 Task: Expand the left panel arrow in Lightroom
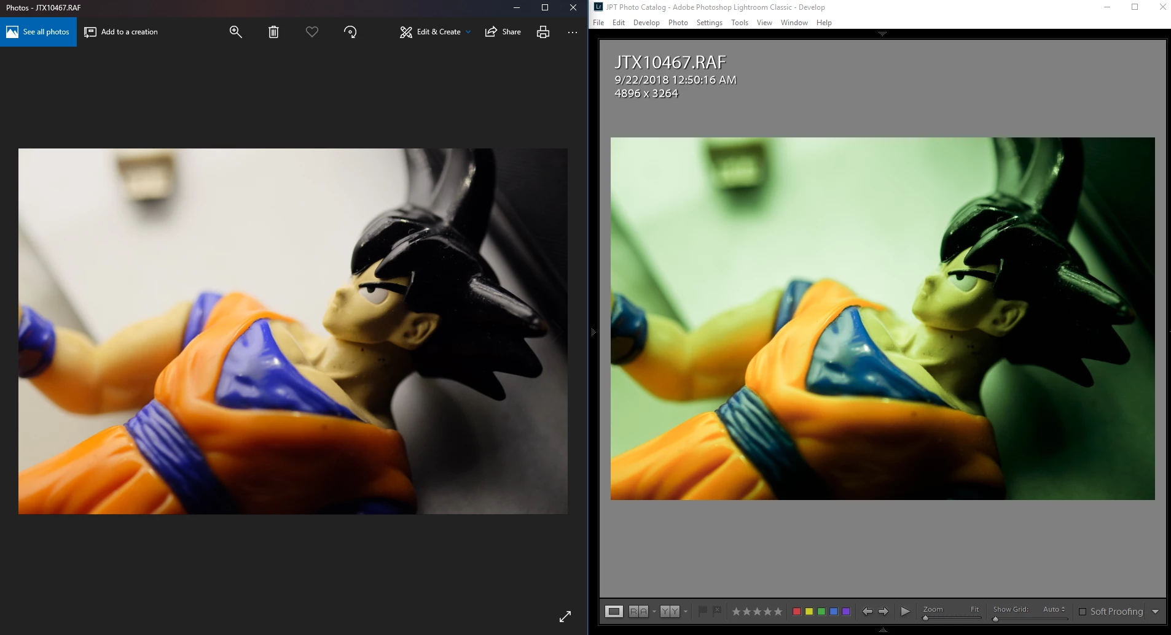click(593, 332)
